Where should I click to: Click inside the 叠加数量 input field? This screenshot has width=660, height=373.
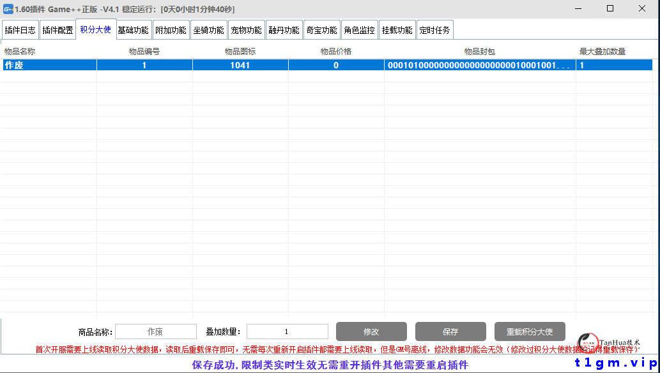(x=287, y=331)
